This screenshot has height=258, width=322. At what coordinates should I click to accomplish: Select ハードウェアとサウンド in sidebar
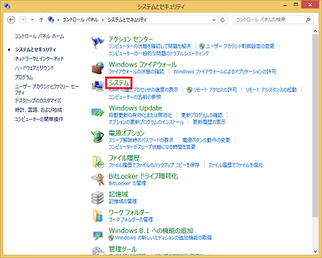pyautogui.click(x=34, y=68)
